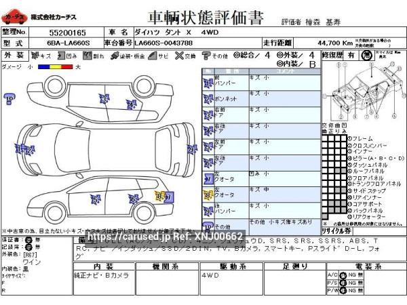Click row icon 3 next to 右前ドア

coord(208,115)
